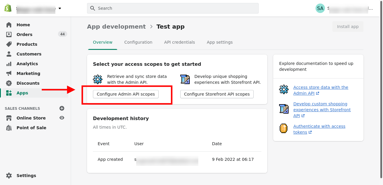Click Configure Admin API scopes button
The width and height of the screenshot is (383, 185).
coord(126,94)
